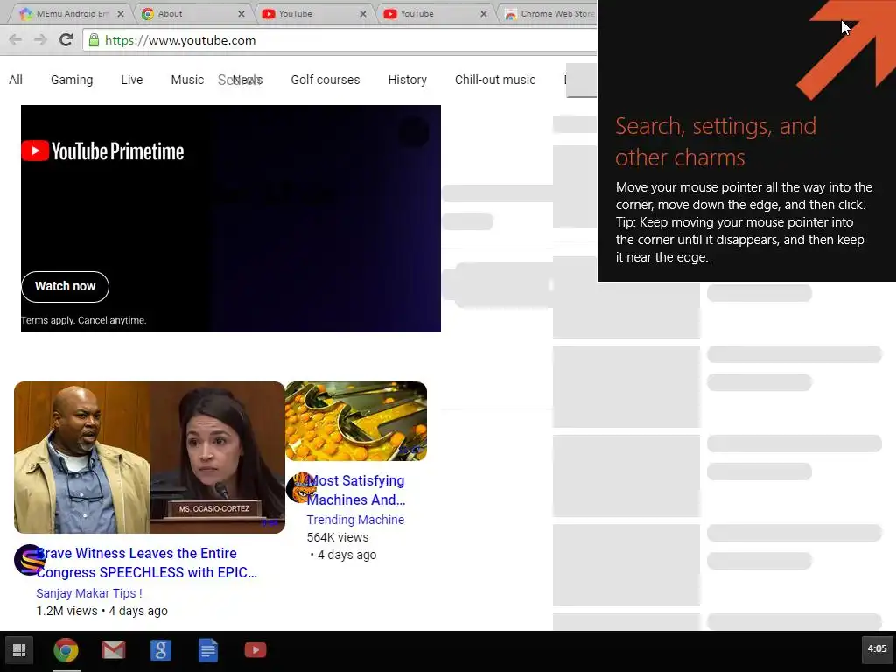Open Brave Witness Leaves the Entire Congress title

pos(147,563)
